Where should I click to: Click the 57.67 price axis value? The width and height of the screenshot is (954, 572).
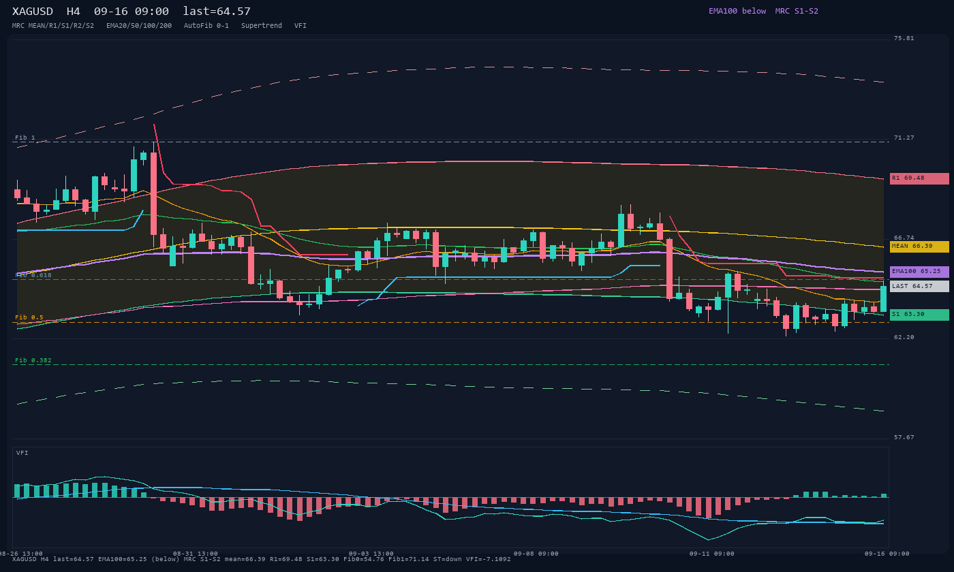[x=904, y=437]
